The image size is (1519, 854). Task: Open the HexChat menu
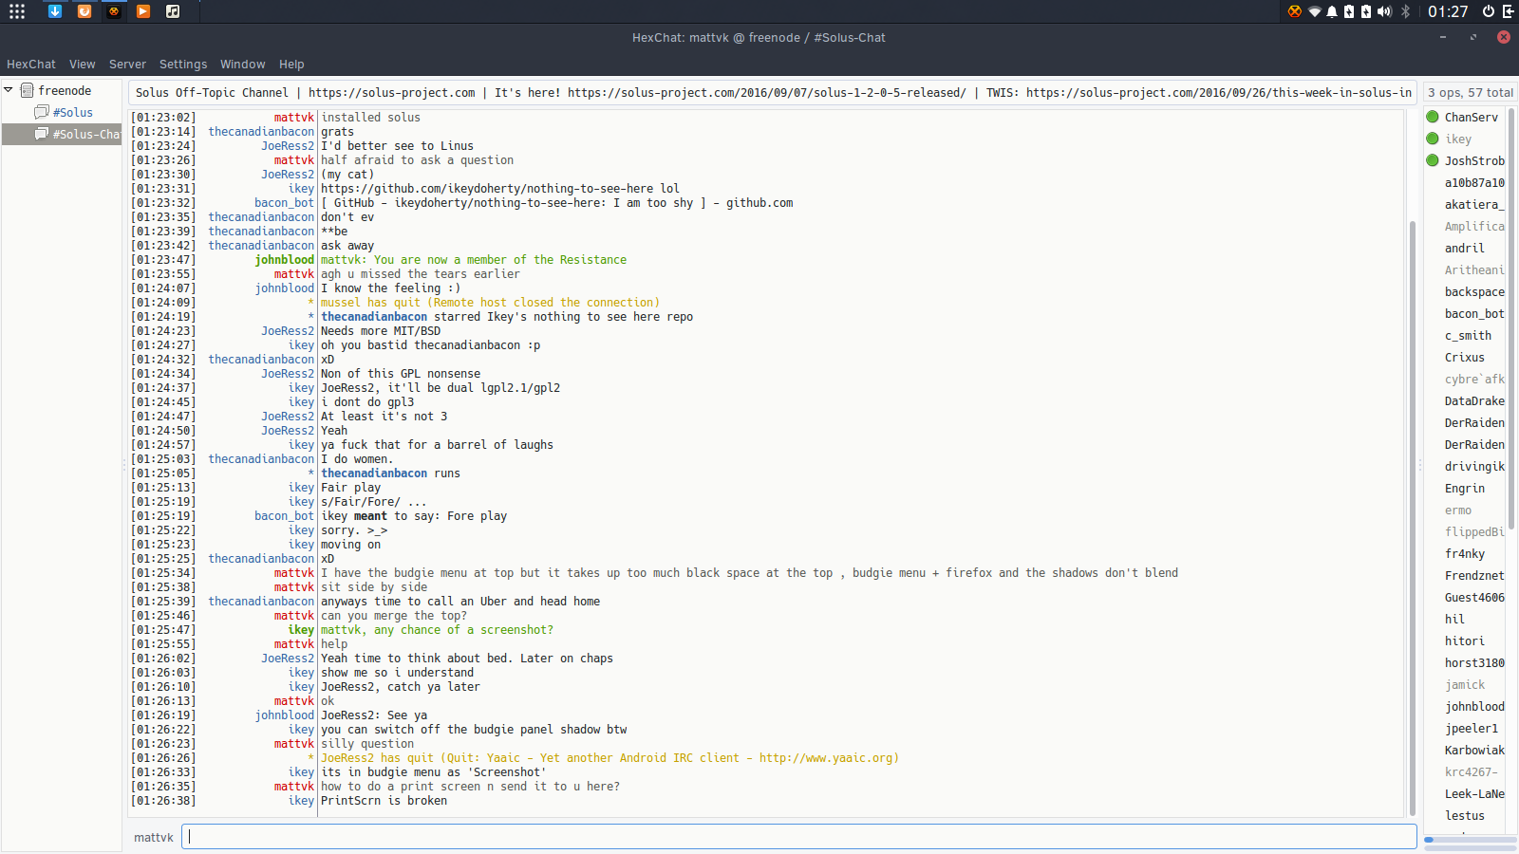[31, 65]
